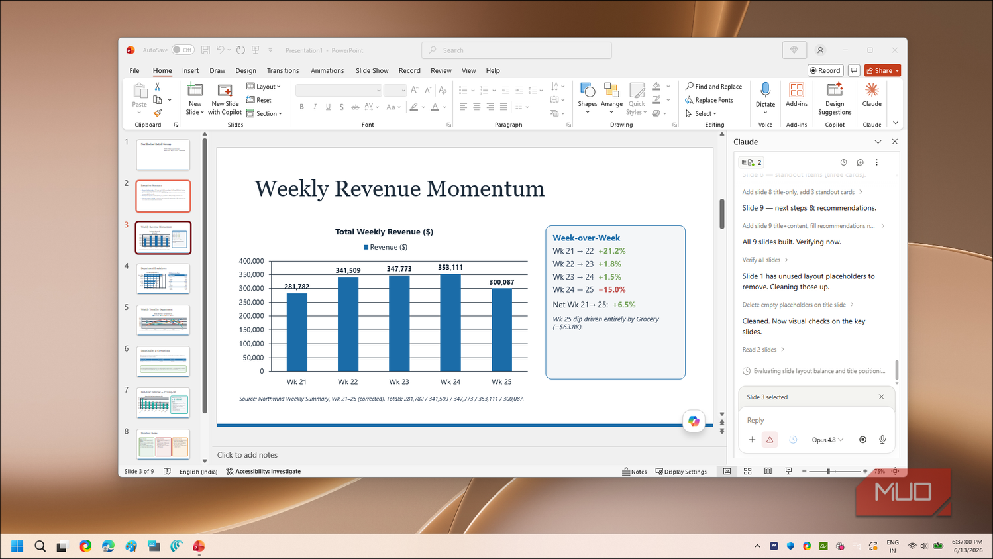Open the Section dropdown

coord(264,113)
